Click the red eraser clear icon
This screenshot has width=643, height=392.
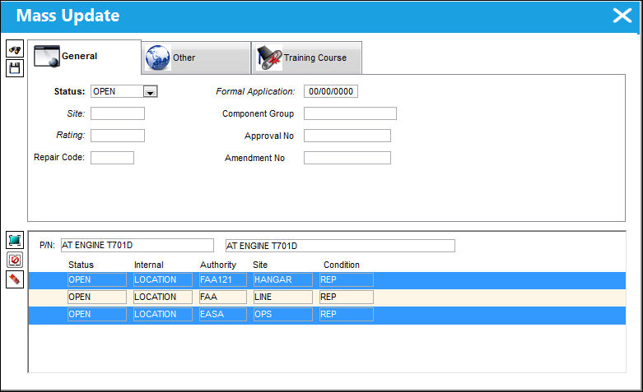point(15,279)
